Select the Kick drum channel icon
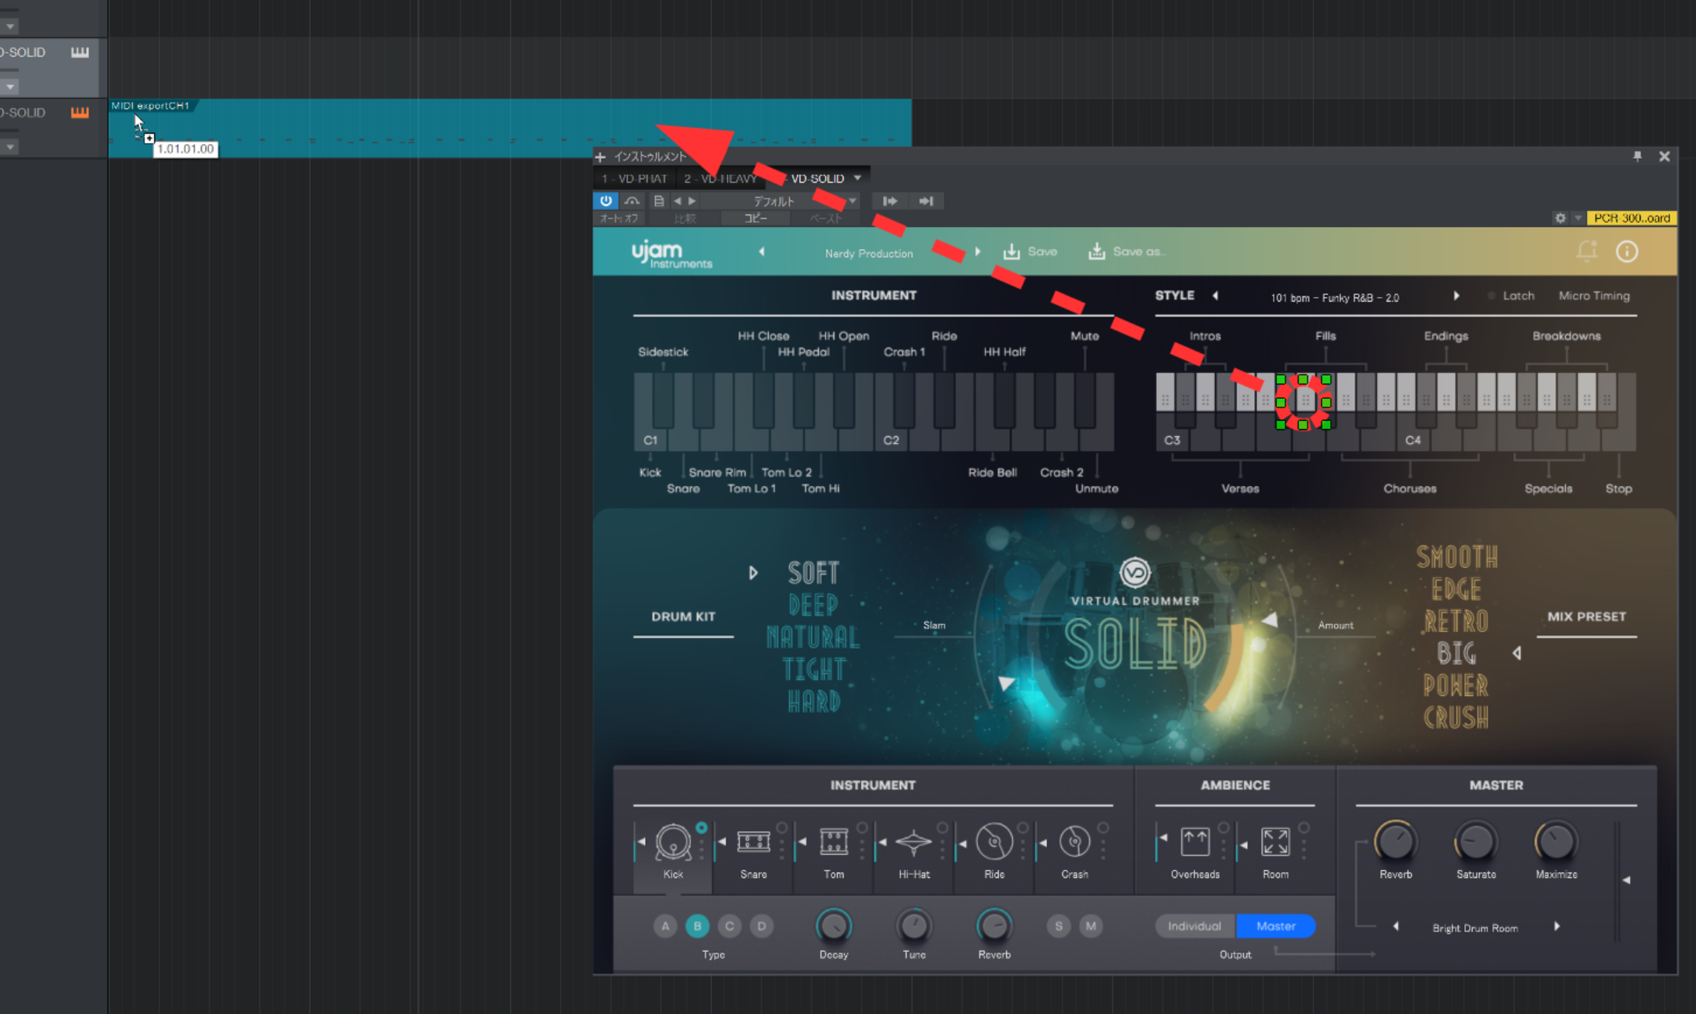The width and height of the screenshot is (1696, 1014). pyautogui.click(x=673, y=842)
